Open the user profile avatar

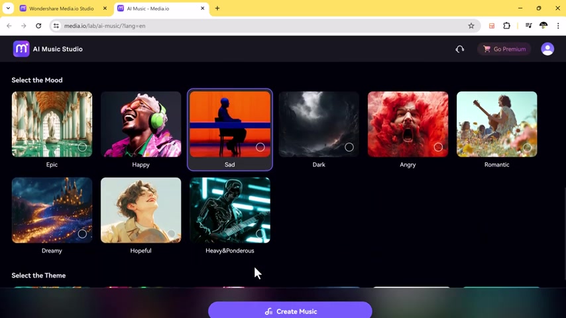pyautogui.click(x=547, y=49)
